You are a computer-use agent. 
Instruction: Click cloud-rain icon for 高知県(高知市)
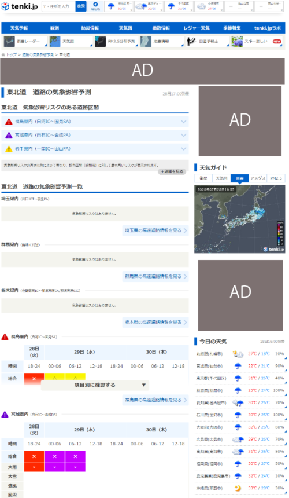238,452
